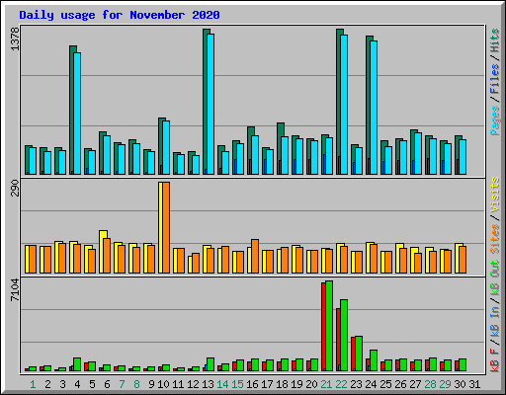
Task: Select the 'Hits' legend label
Action: [494, 40]
